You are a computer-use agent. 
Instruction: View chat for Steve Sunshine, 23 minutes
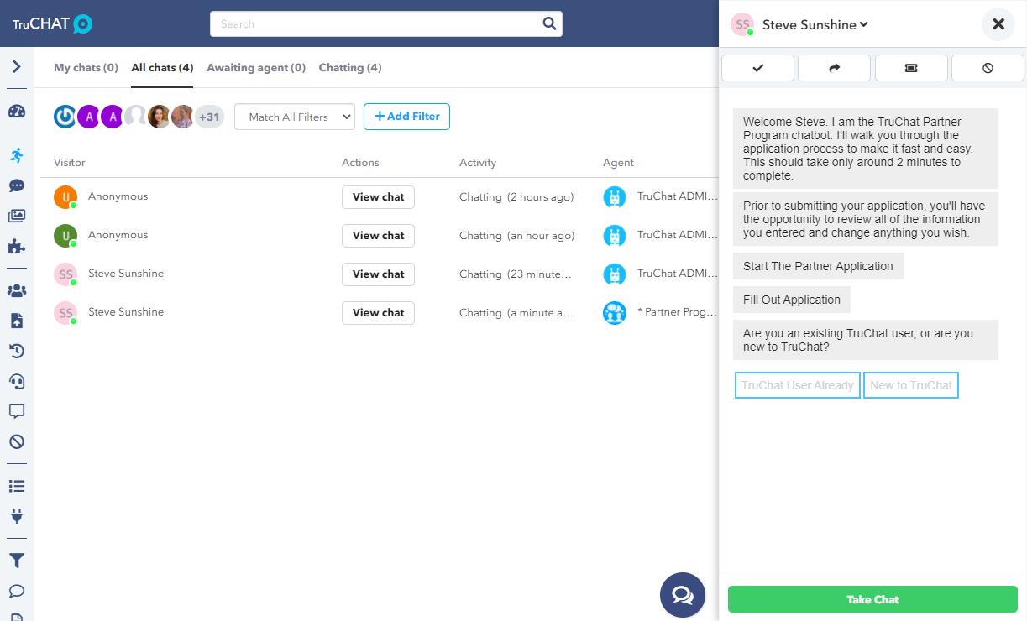378,274
